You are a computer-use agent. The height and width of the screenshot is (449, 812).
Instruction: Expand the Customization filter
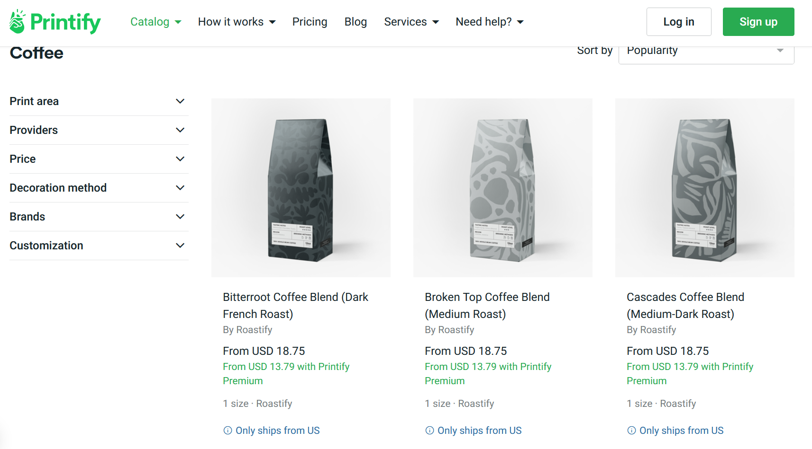pos(180,245)
